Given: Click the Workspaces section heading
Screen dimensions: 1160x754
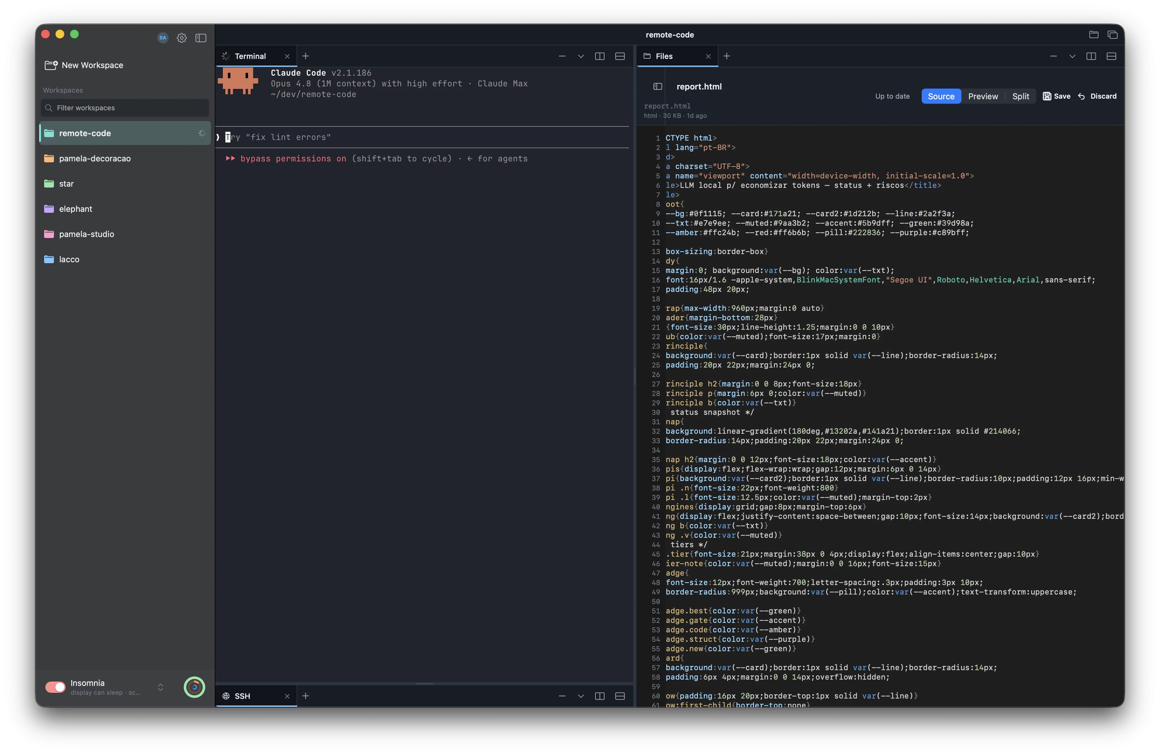Looking at the screenshot, I should [63, 90].
